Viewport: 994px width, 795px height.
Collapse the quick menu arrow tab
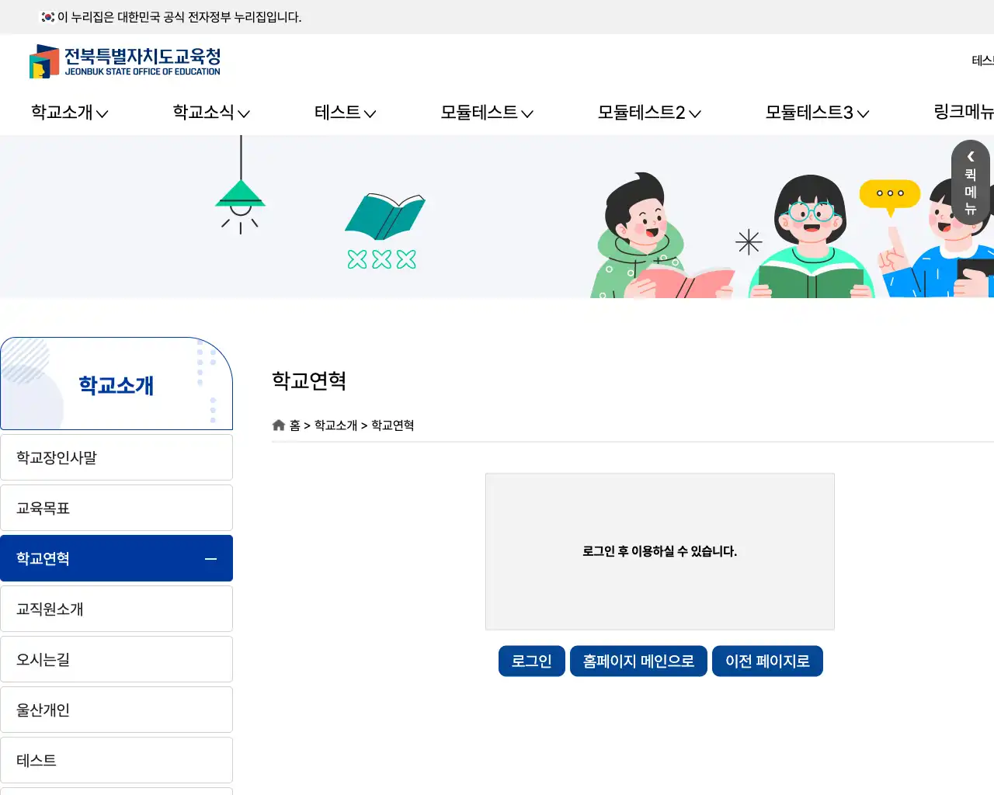971,157
